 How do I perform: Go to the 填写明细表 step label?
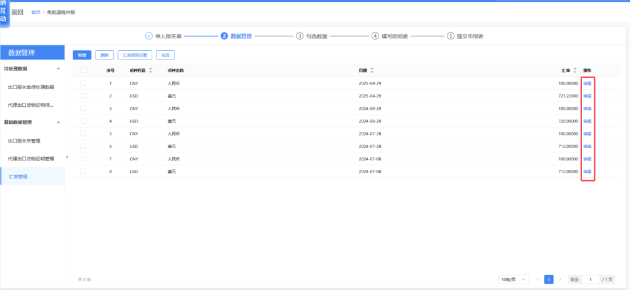tap(394, 36)
